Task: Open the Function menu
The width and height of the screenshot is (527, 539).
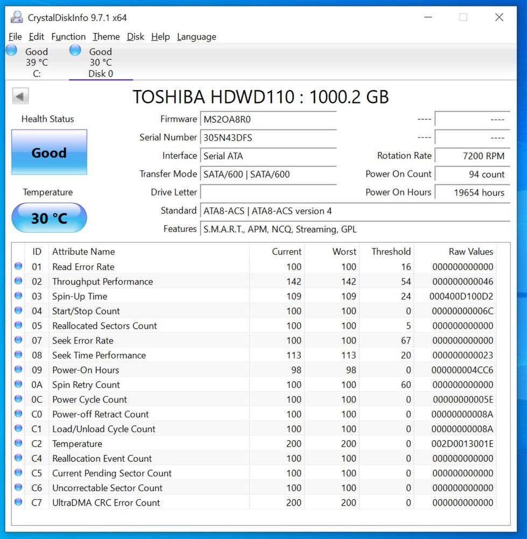Action: 68,37
